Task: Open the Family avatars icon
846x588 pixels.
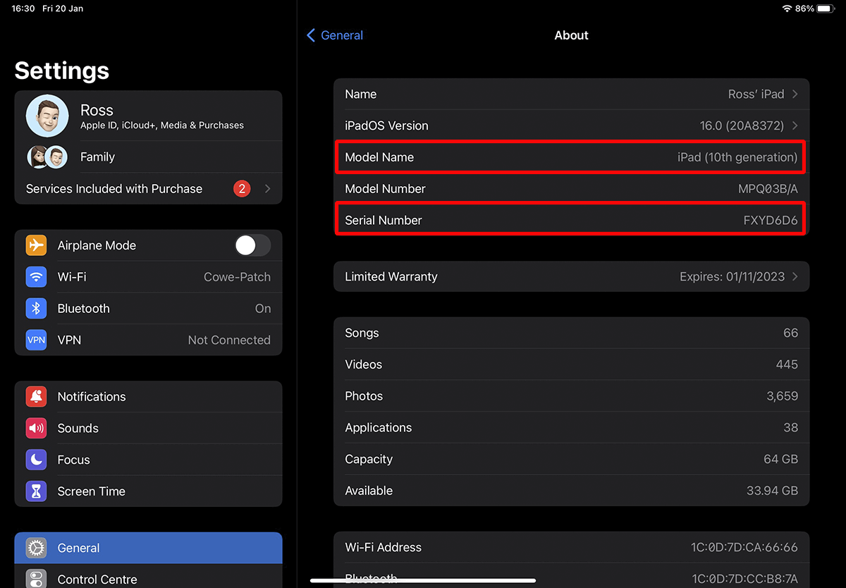Action: tap(47, 157)
